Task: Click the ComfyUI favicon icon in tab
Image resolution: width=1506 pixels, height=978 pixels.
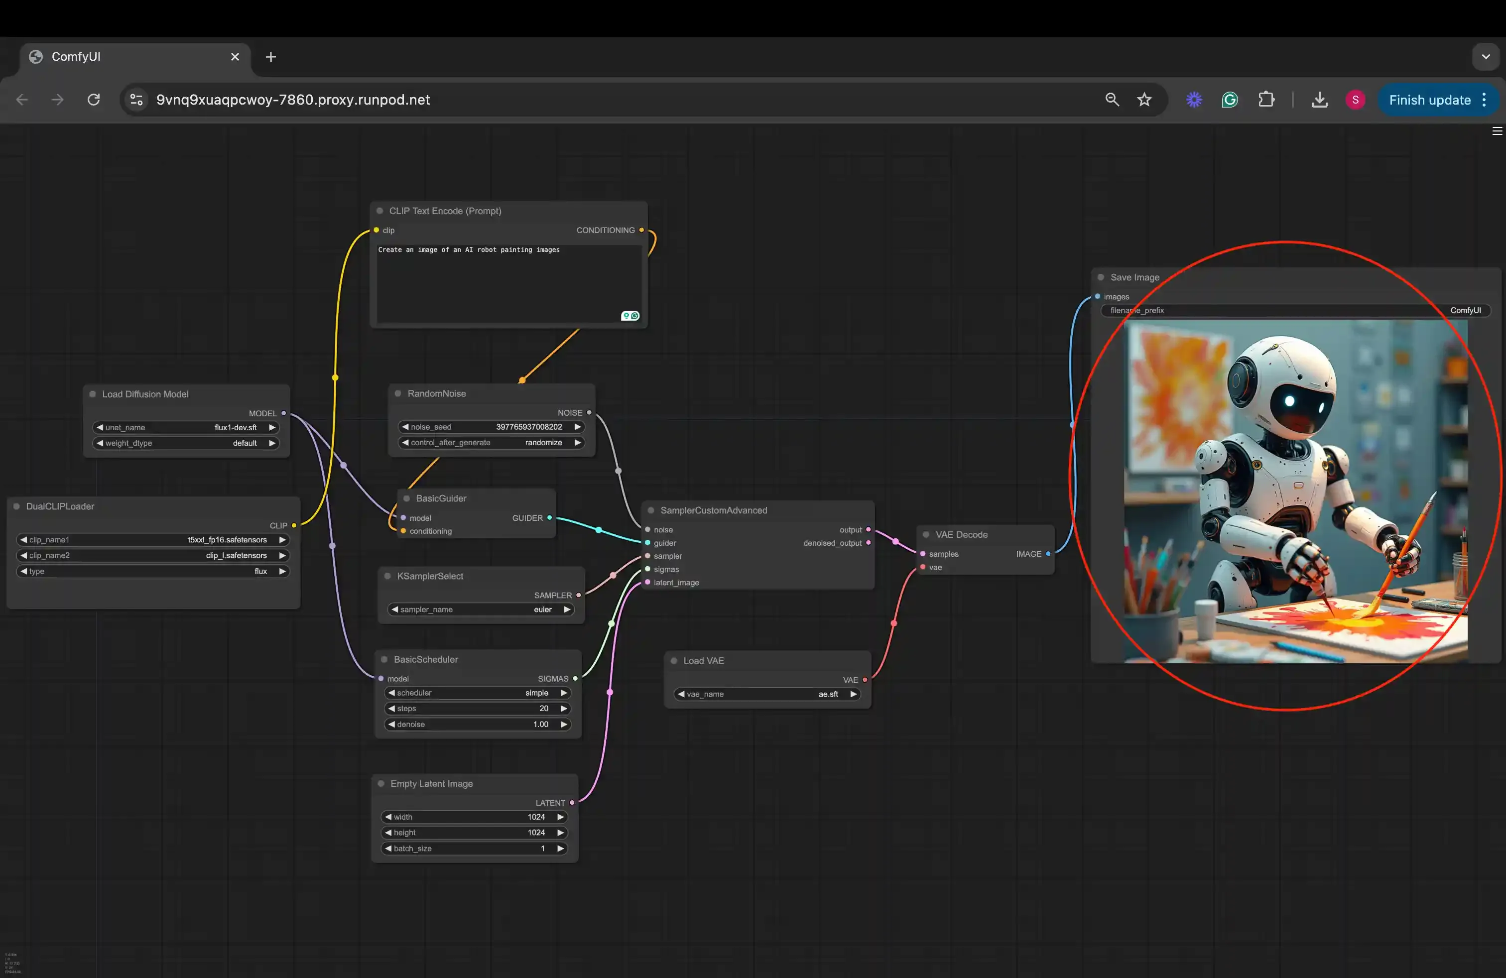Action: pos(36,56)
